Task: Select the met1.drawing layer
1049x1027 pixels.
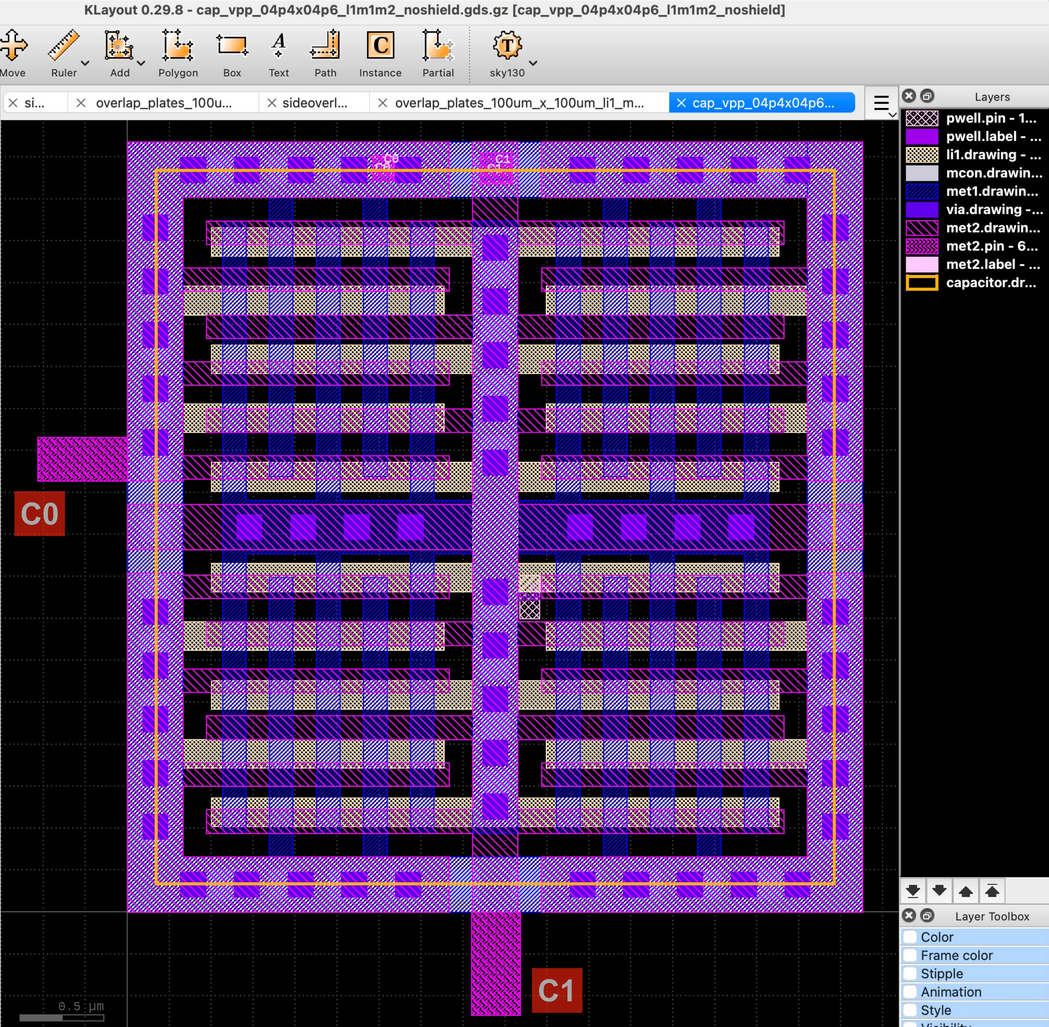Action: pos(975,191)
